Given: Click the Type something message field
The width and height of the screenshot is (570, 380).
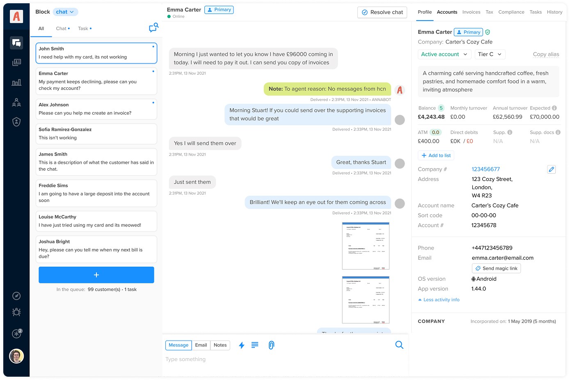Looking at the screenshot, I should [286, 359].
